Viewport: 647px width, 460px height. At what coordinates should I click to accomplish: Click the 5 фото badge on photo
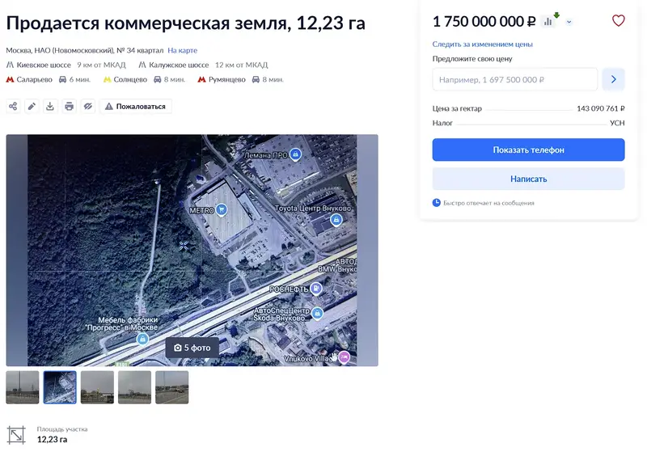[192, 348]
